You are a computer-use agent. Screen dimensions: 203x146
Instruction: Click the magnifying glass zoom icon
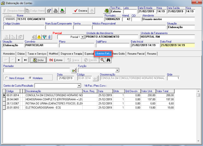click(102, 60)
